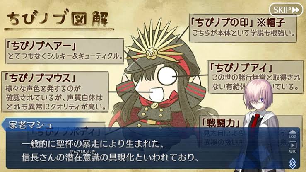
Task: Click Chibi Nobu's large white eye
Action: tap(167, 76)
